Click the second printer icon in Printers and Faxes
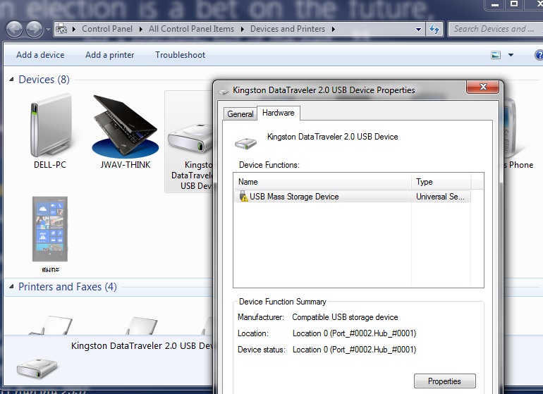Screen dimensions: 543x394 tap(141, 326)
